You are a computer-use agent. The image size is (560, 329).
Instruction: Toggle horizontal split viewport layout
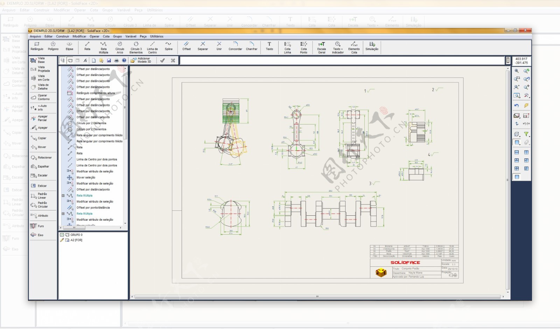517,152
